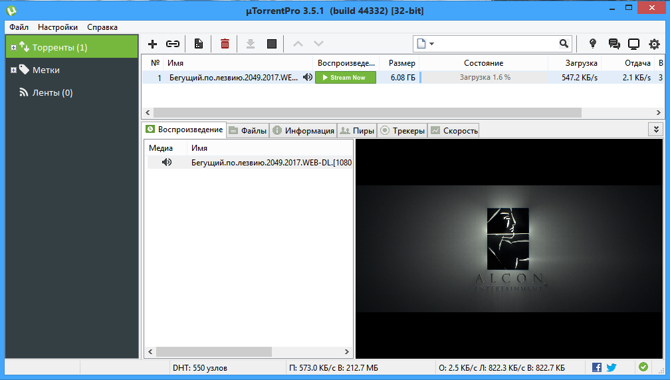Expand the Торренты tree node
The height and width of the screenshot is (380, 670).
pyautogui.click(x=14, y=47)
